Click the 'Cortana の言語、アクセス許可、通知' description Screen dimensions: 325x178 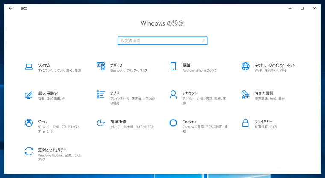[205, 129]
